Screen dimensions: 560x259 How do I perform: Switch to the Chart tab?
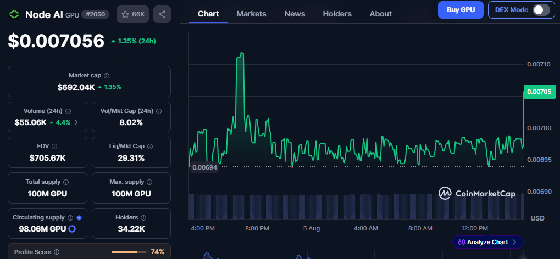(208, 14)
